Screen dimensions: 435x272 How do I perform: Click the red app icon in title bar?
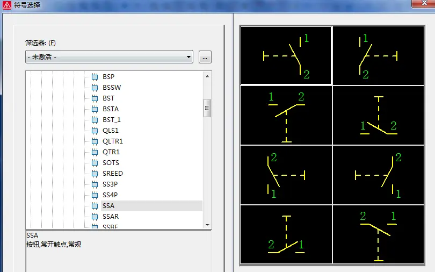(7, 5)
